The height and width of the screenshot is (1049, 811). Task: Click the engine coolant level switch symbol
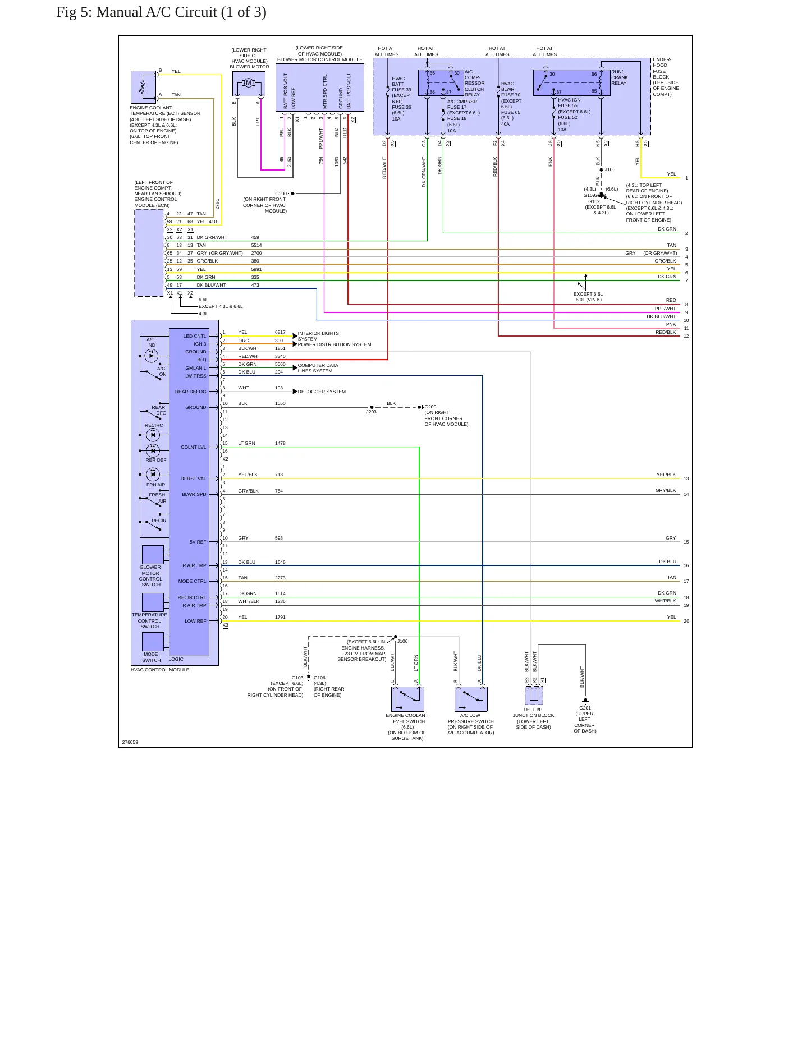[407, 699]
